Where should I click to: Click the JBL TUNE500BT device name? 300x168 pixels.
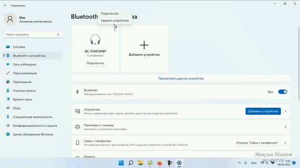pyautogui.click(x=95, y=51)
